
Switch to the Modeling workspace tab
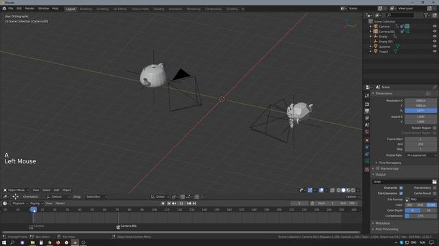pos(86,9)
